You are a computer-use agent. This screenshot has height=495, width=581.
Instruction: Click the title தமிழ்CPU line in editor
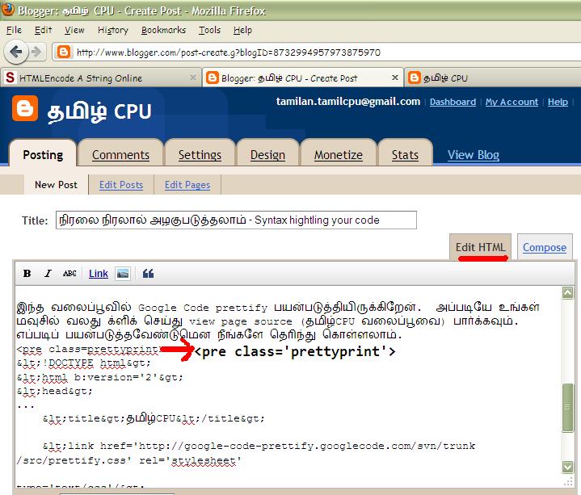[154, 418]
